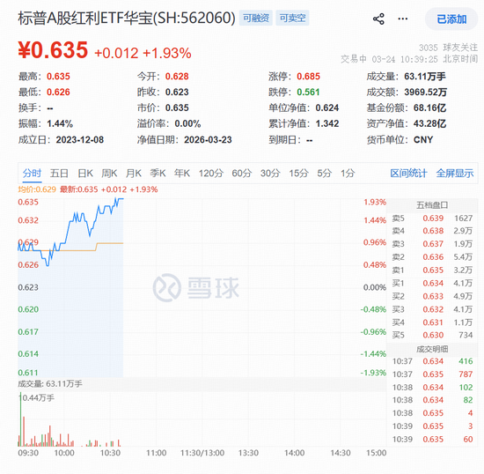Viewport: 484px width, 474px height.
Task: Select the 卖5 row priced 0.639
Action: (432, 218)
